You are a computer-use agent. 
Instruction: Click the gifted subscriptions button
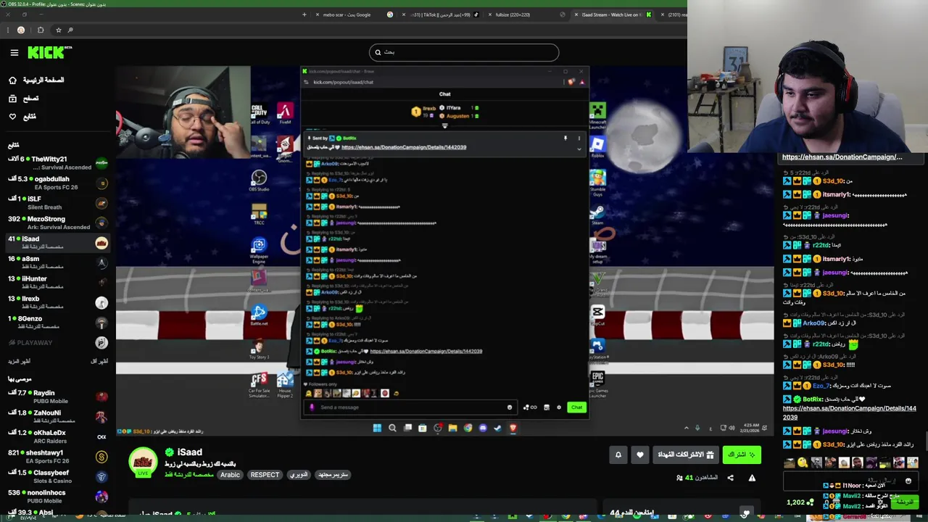point(686,455)
